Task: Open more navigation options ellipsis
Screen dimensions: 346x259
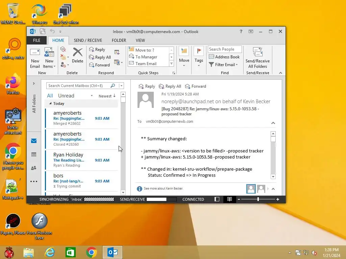Action: tap(34, 181)
